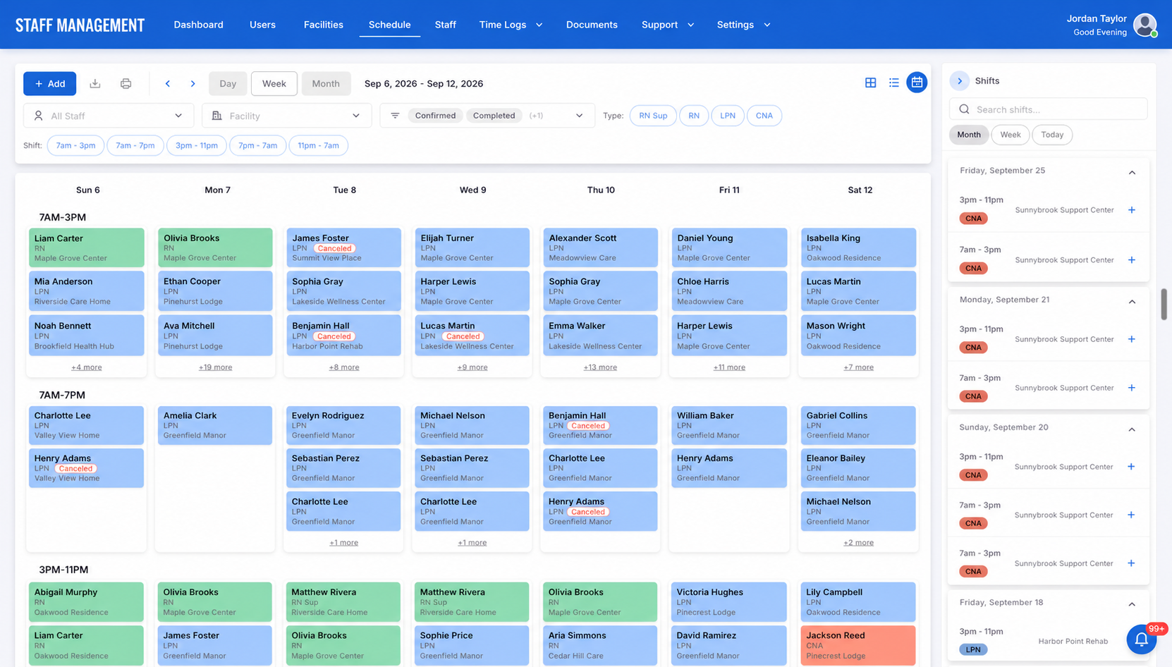The height and width of the screenshot is (667, 1172).
Task: Switch to Month view in toolbar
Action: (326, 83)
